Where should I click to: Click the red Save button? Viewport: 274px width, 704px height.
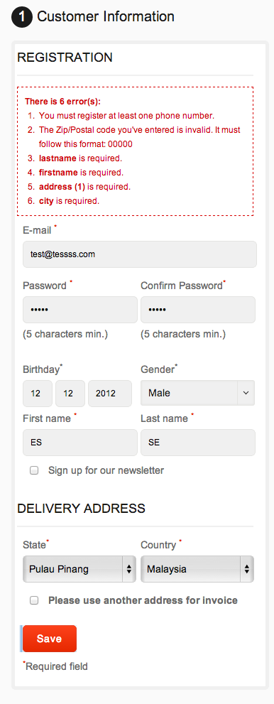49,639
